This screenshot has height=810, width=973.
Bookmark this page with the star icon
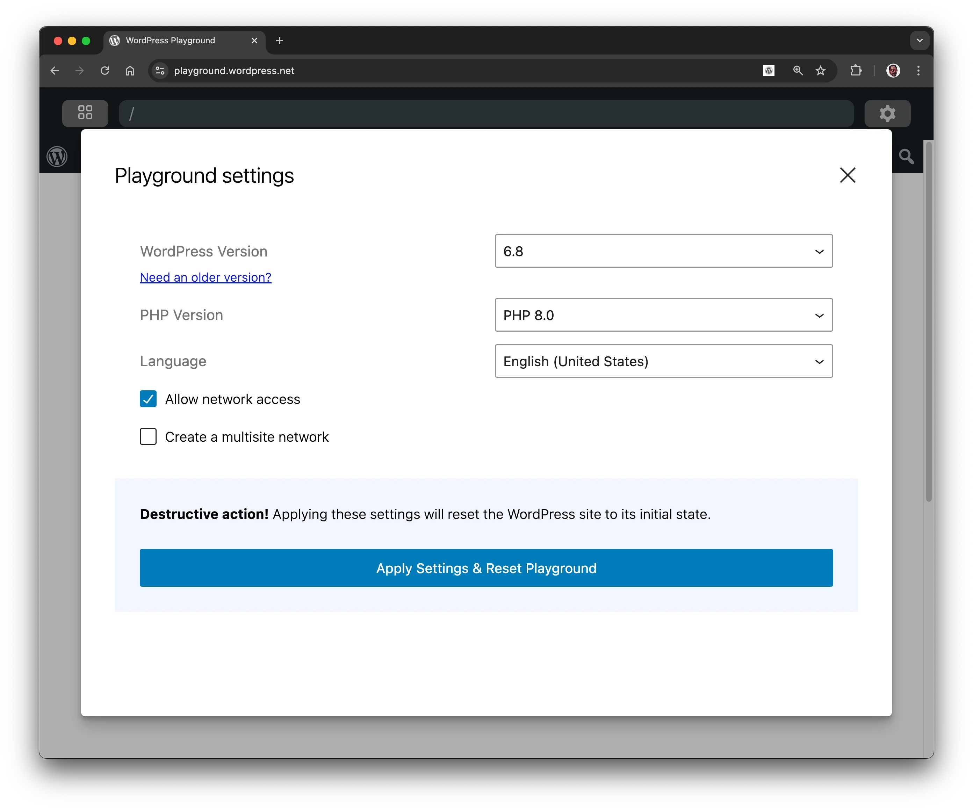821,71
